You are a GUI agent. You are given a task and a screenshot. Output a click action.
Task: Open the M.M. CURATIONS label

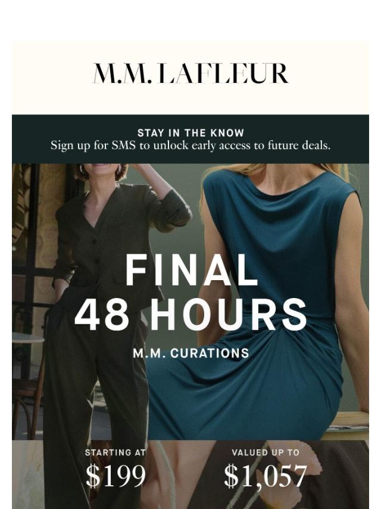[191, 353]
